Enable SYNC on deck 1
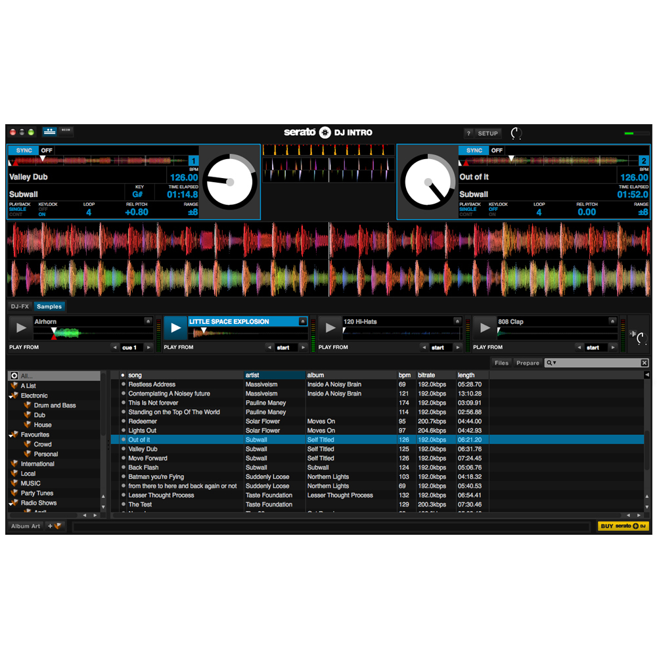 pyautogui.click(x=24, y=150)
